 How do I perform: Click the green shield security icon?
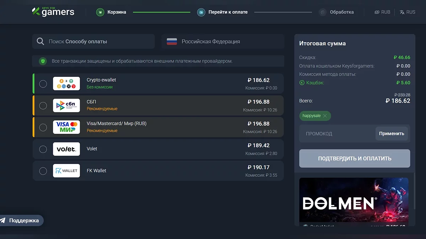coord(43,61)
